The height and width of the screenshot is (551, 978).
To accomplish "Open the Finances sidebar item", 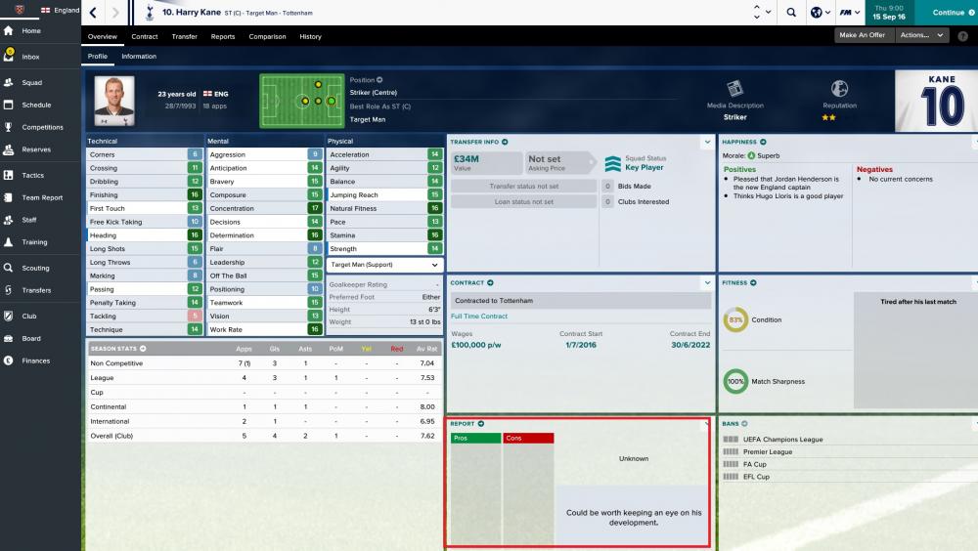I will click(35, 360).
